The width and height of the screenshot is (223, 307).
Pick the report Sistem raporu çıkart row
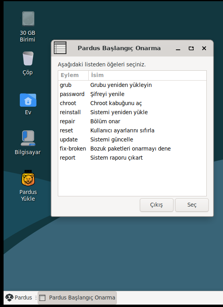(x=132, y=158)
